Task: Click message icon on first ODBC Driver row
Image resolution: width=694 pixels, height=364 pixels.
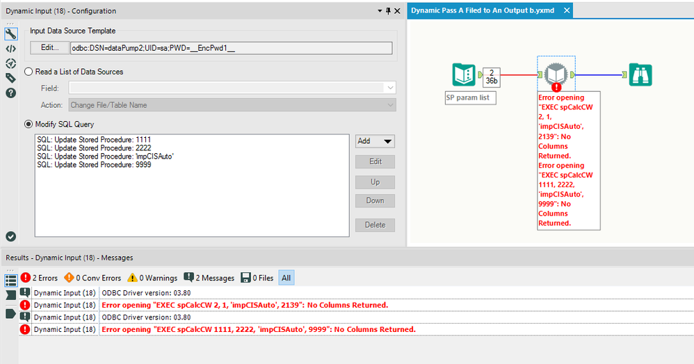Action: [25, 293]
